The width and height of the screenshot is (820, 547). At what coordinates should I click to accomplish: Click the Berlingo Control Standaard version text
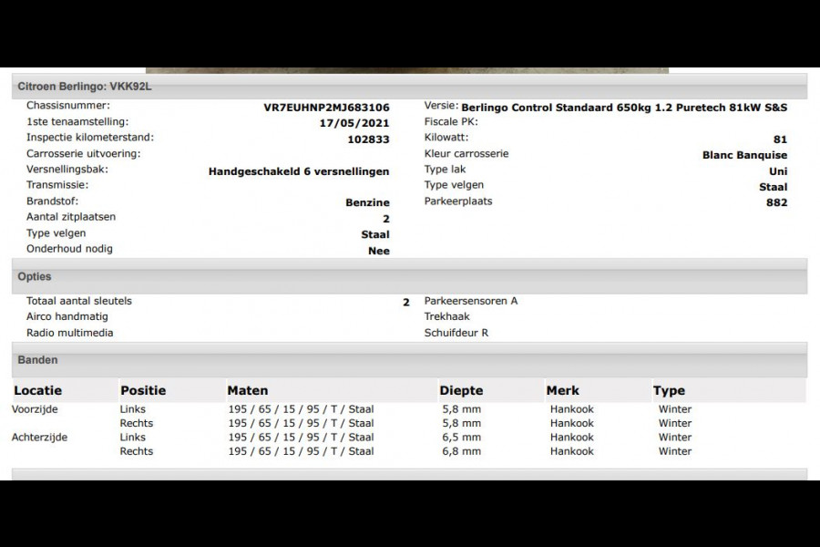click(624, 108)
